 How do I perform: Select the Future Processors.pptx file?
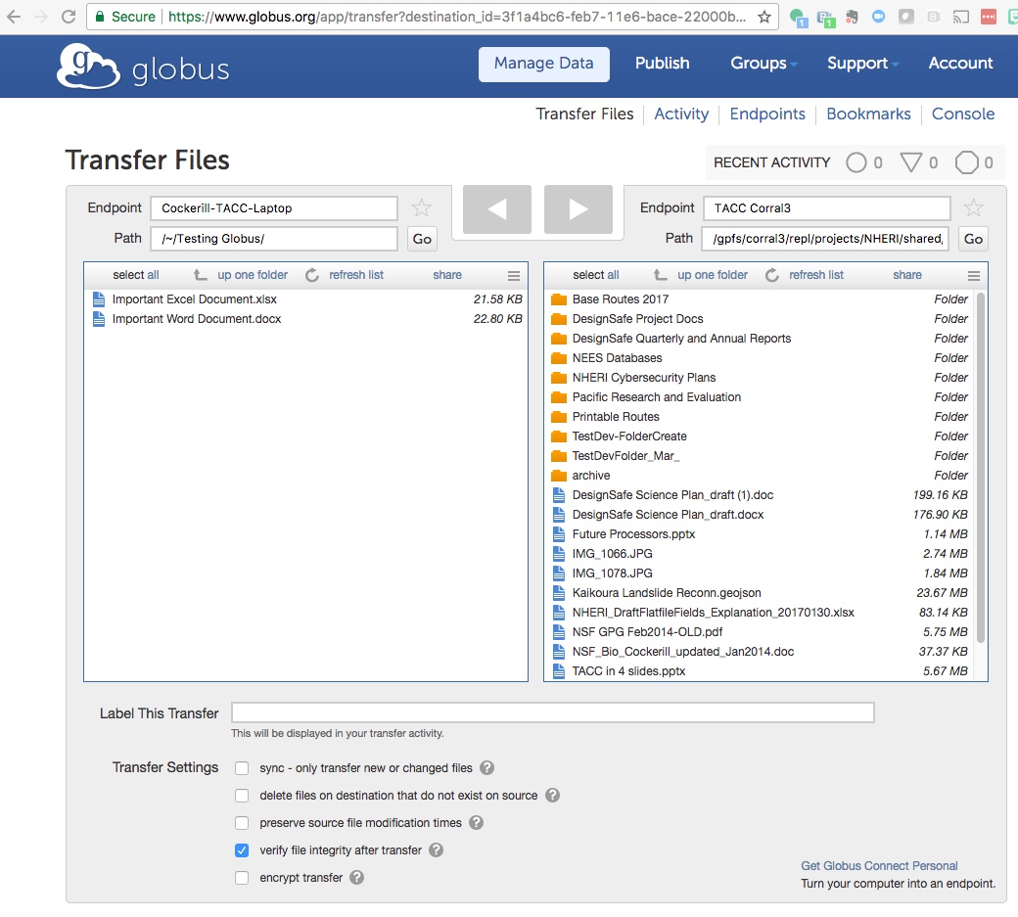tap(760, 534)
